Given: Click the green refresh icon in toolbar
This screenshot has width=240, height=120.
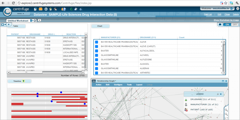Looking at the screenshot, I should pos(71,9).
